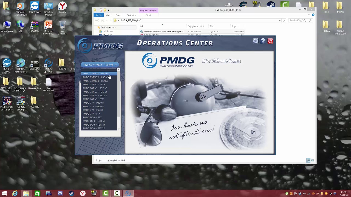The image size is (351, 197).
Task: Select the PES 2018 Settings desktop icon
Action: tap(21, 104)
